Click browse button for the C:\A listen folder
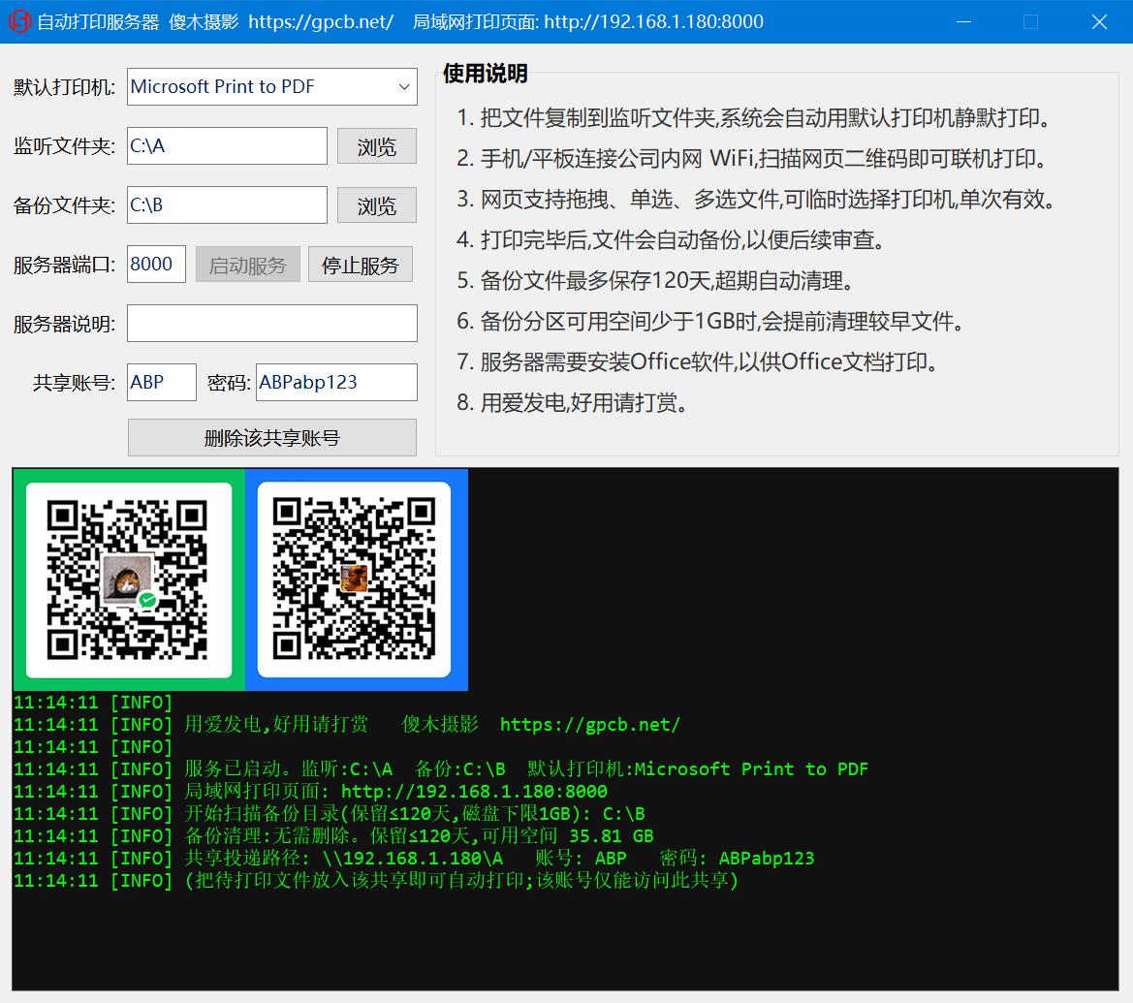 [x=376, y=146]
